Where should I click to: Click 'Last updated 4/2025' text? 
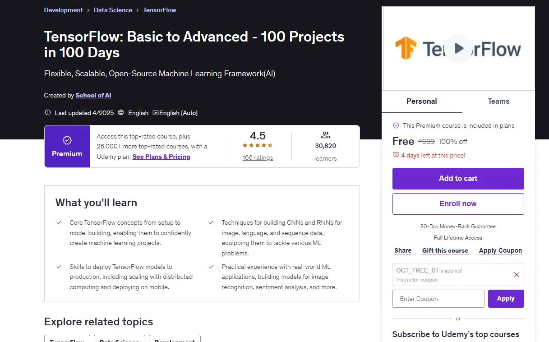84,113
